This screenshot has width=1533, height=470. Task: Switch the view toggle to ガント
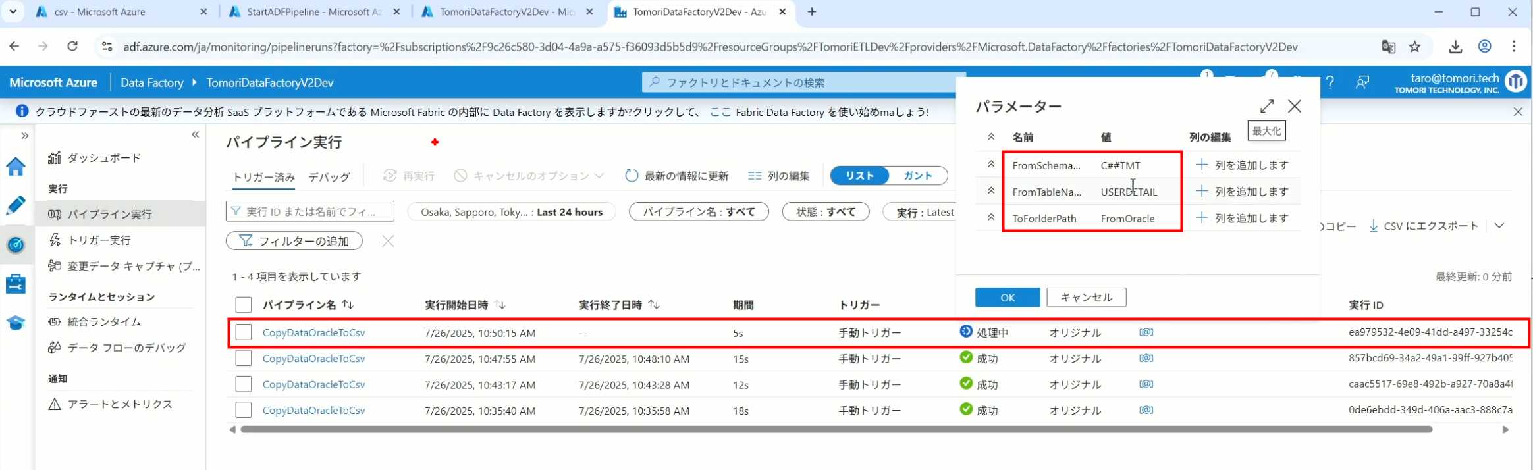[917, 176]
